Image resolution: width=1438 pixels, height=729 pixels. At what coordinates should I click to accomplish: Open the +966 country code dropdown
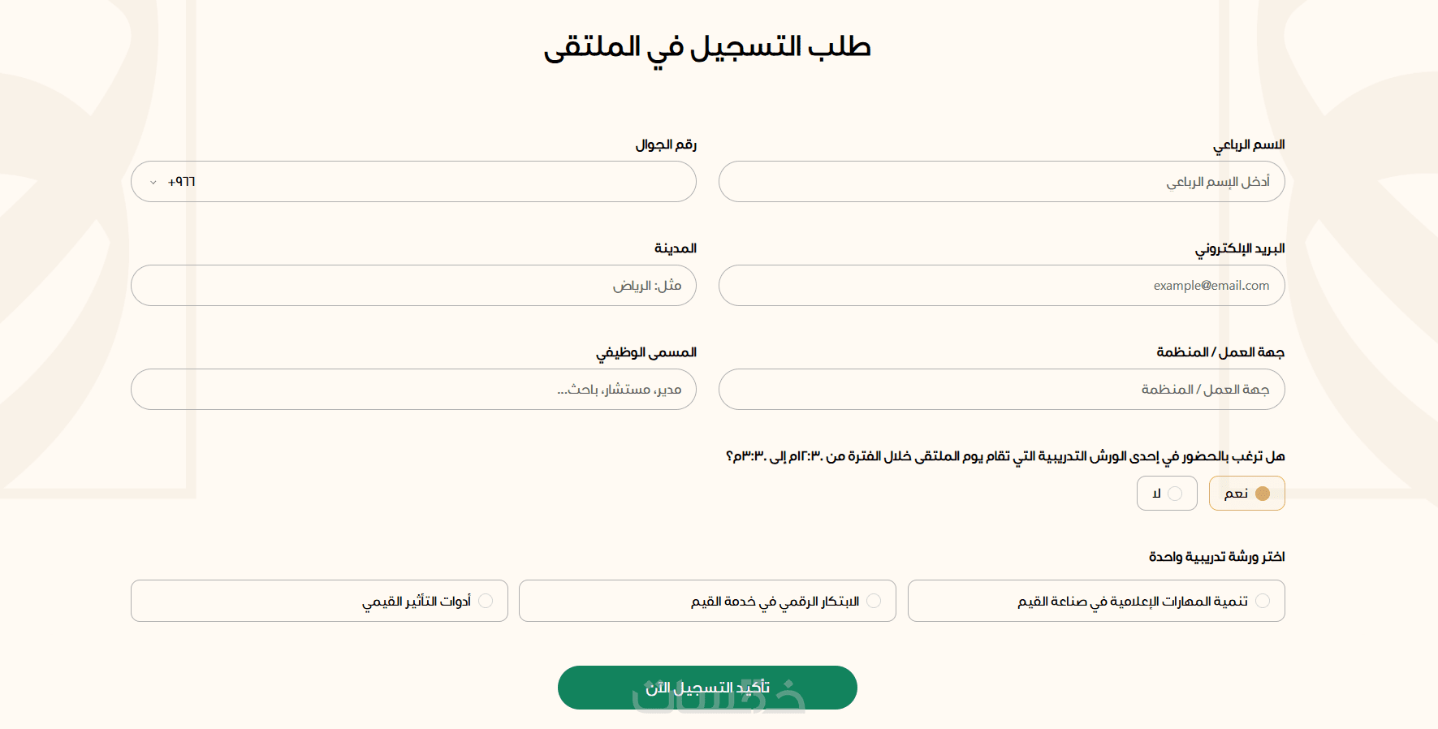[x=172, y=182]
